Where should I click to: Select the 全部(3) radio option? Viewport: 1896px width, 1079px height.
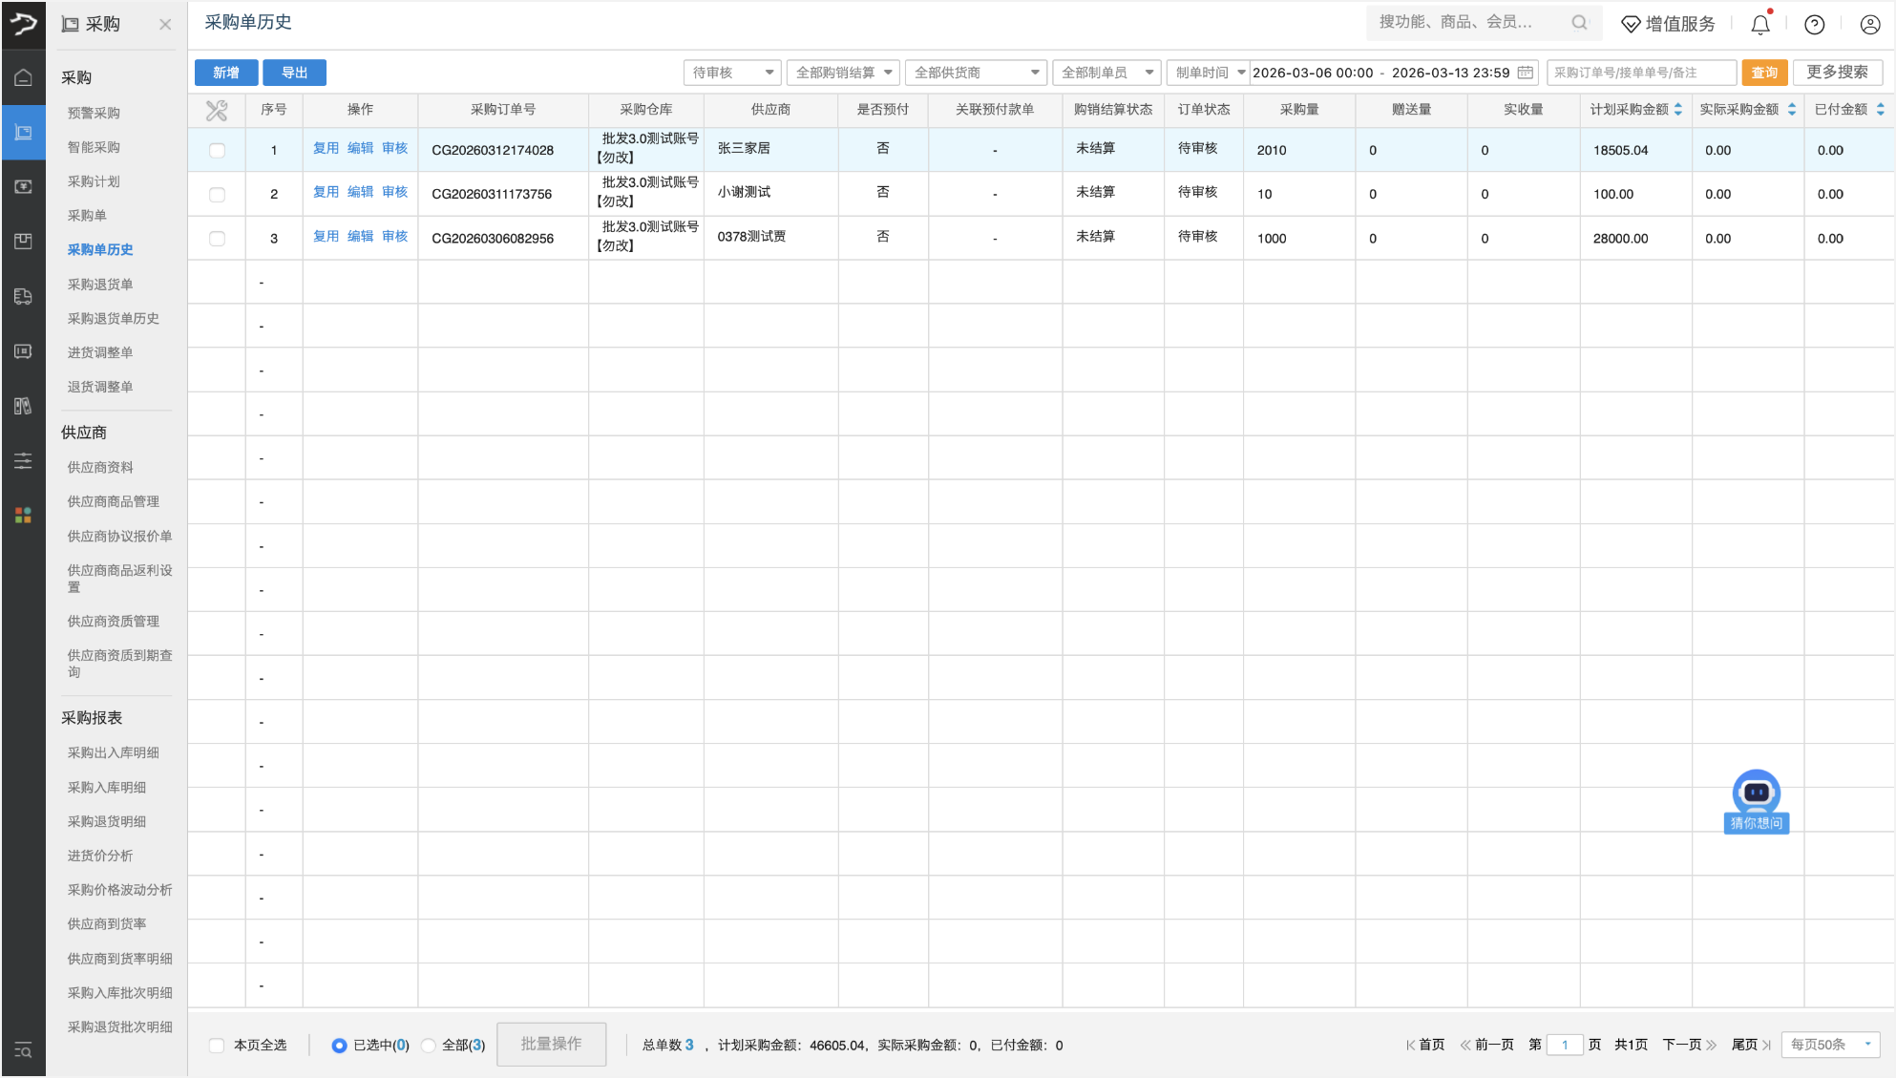pyautogui.click(x=430, y=1046)
